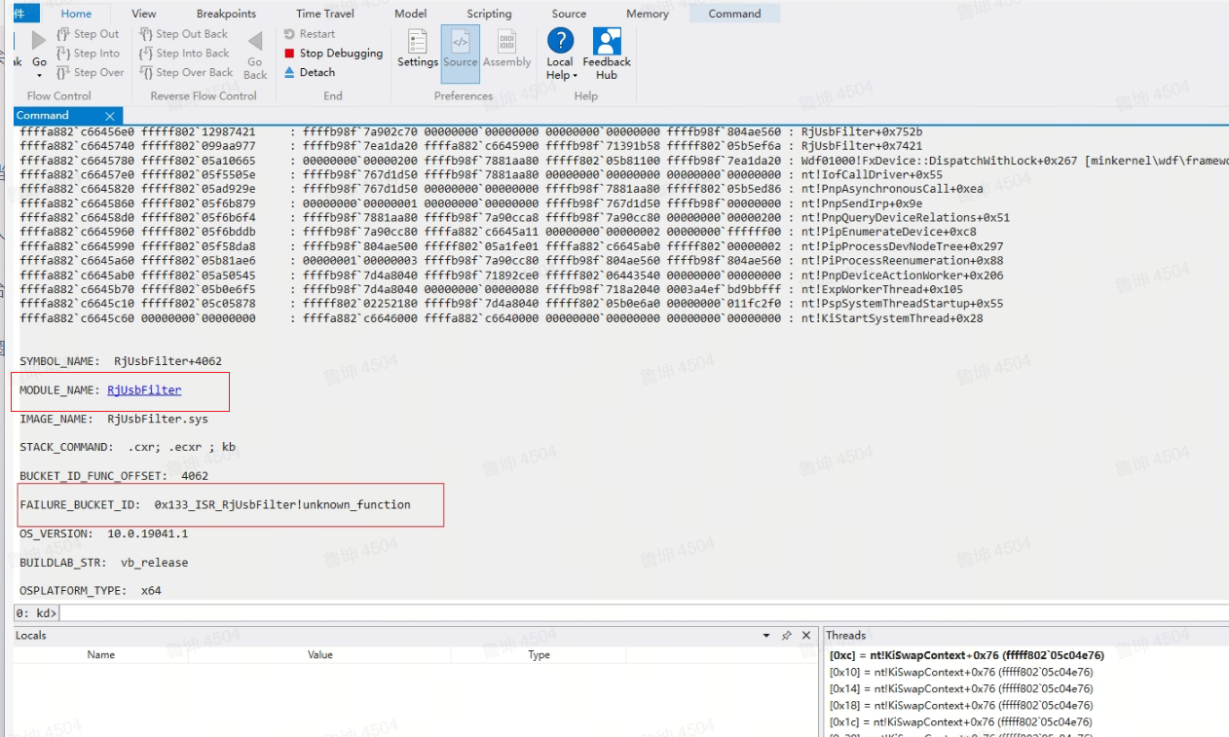Switch to Assembly mode preference
This screenshot has width=1229, height=737.
pyautogui.click(x=506, y=48)
